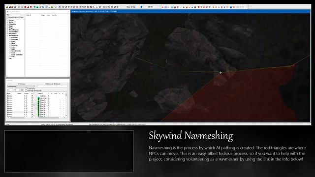Click the first red arrow icon in navmesh toolbar

click(163, 7)
